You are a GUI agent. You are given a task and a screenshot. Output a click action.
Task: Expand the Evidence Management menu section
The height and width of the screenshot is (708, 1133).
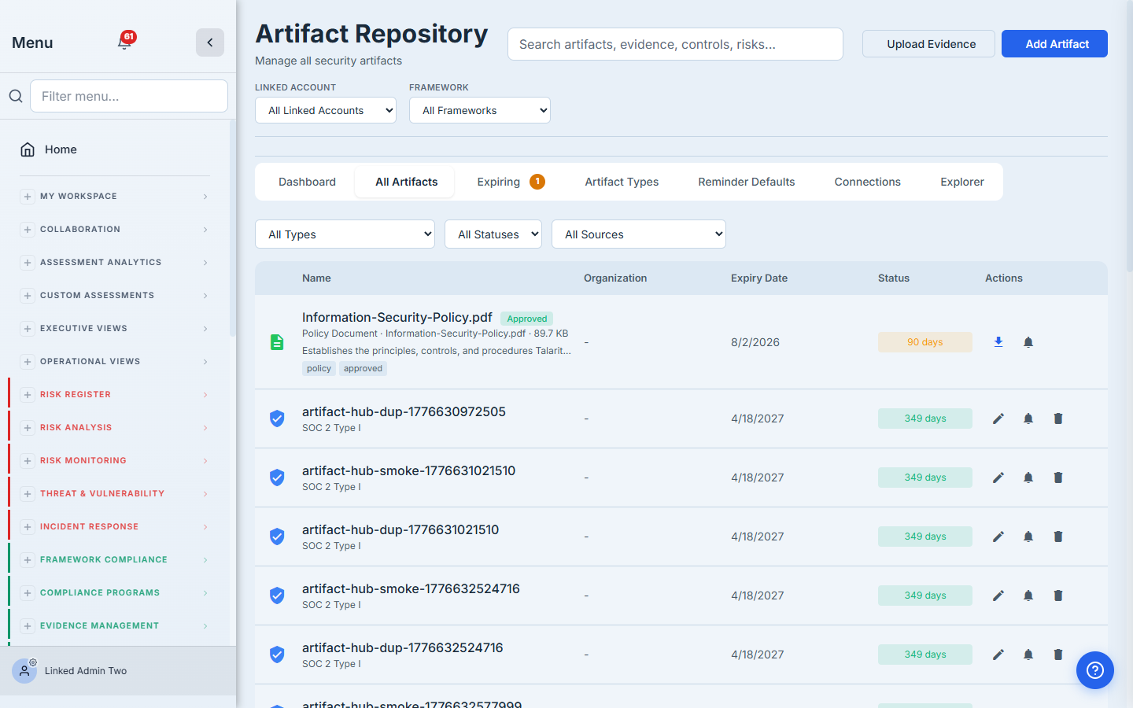(x=115, y=626)
